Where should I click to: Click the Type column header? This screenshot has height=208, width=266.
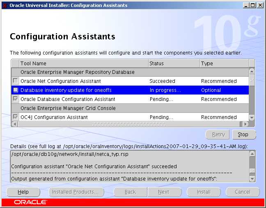coord(224,64)
